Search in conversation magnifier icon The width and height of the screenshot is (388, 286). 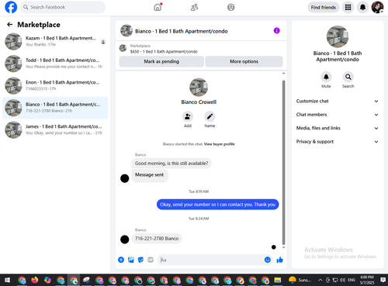pos(348,77)
